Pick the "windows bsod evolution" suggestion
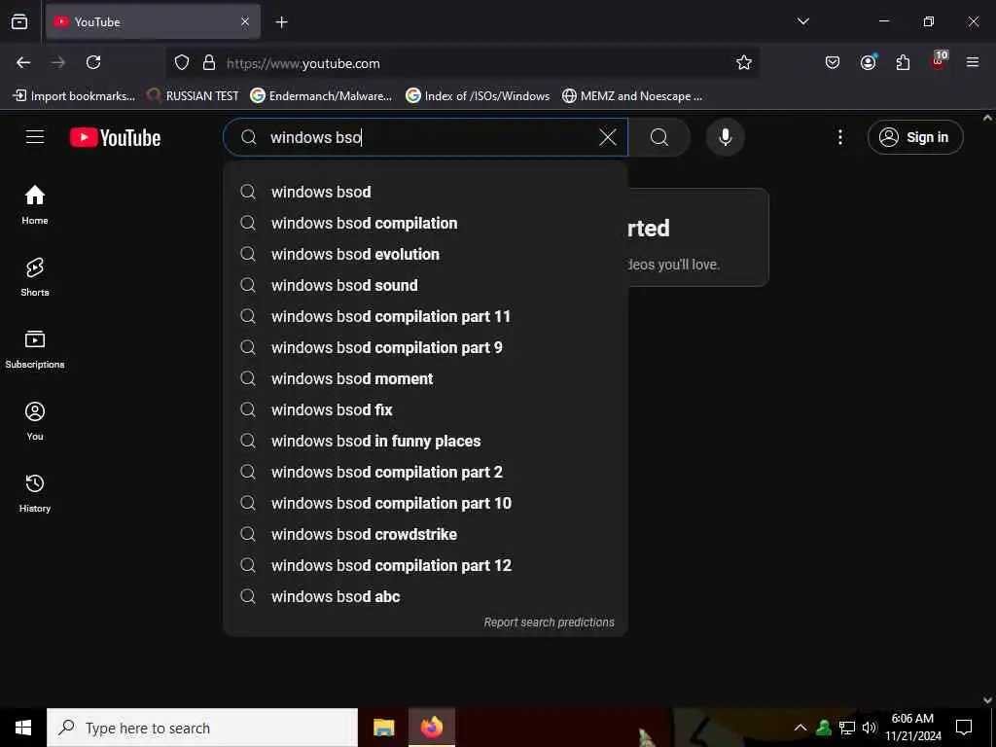996x747 pixels. point(426,254)
